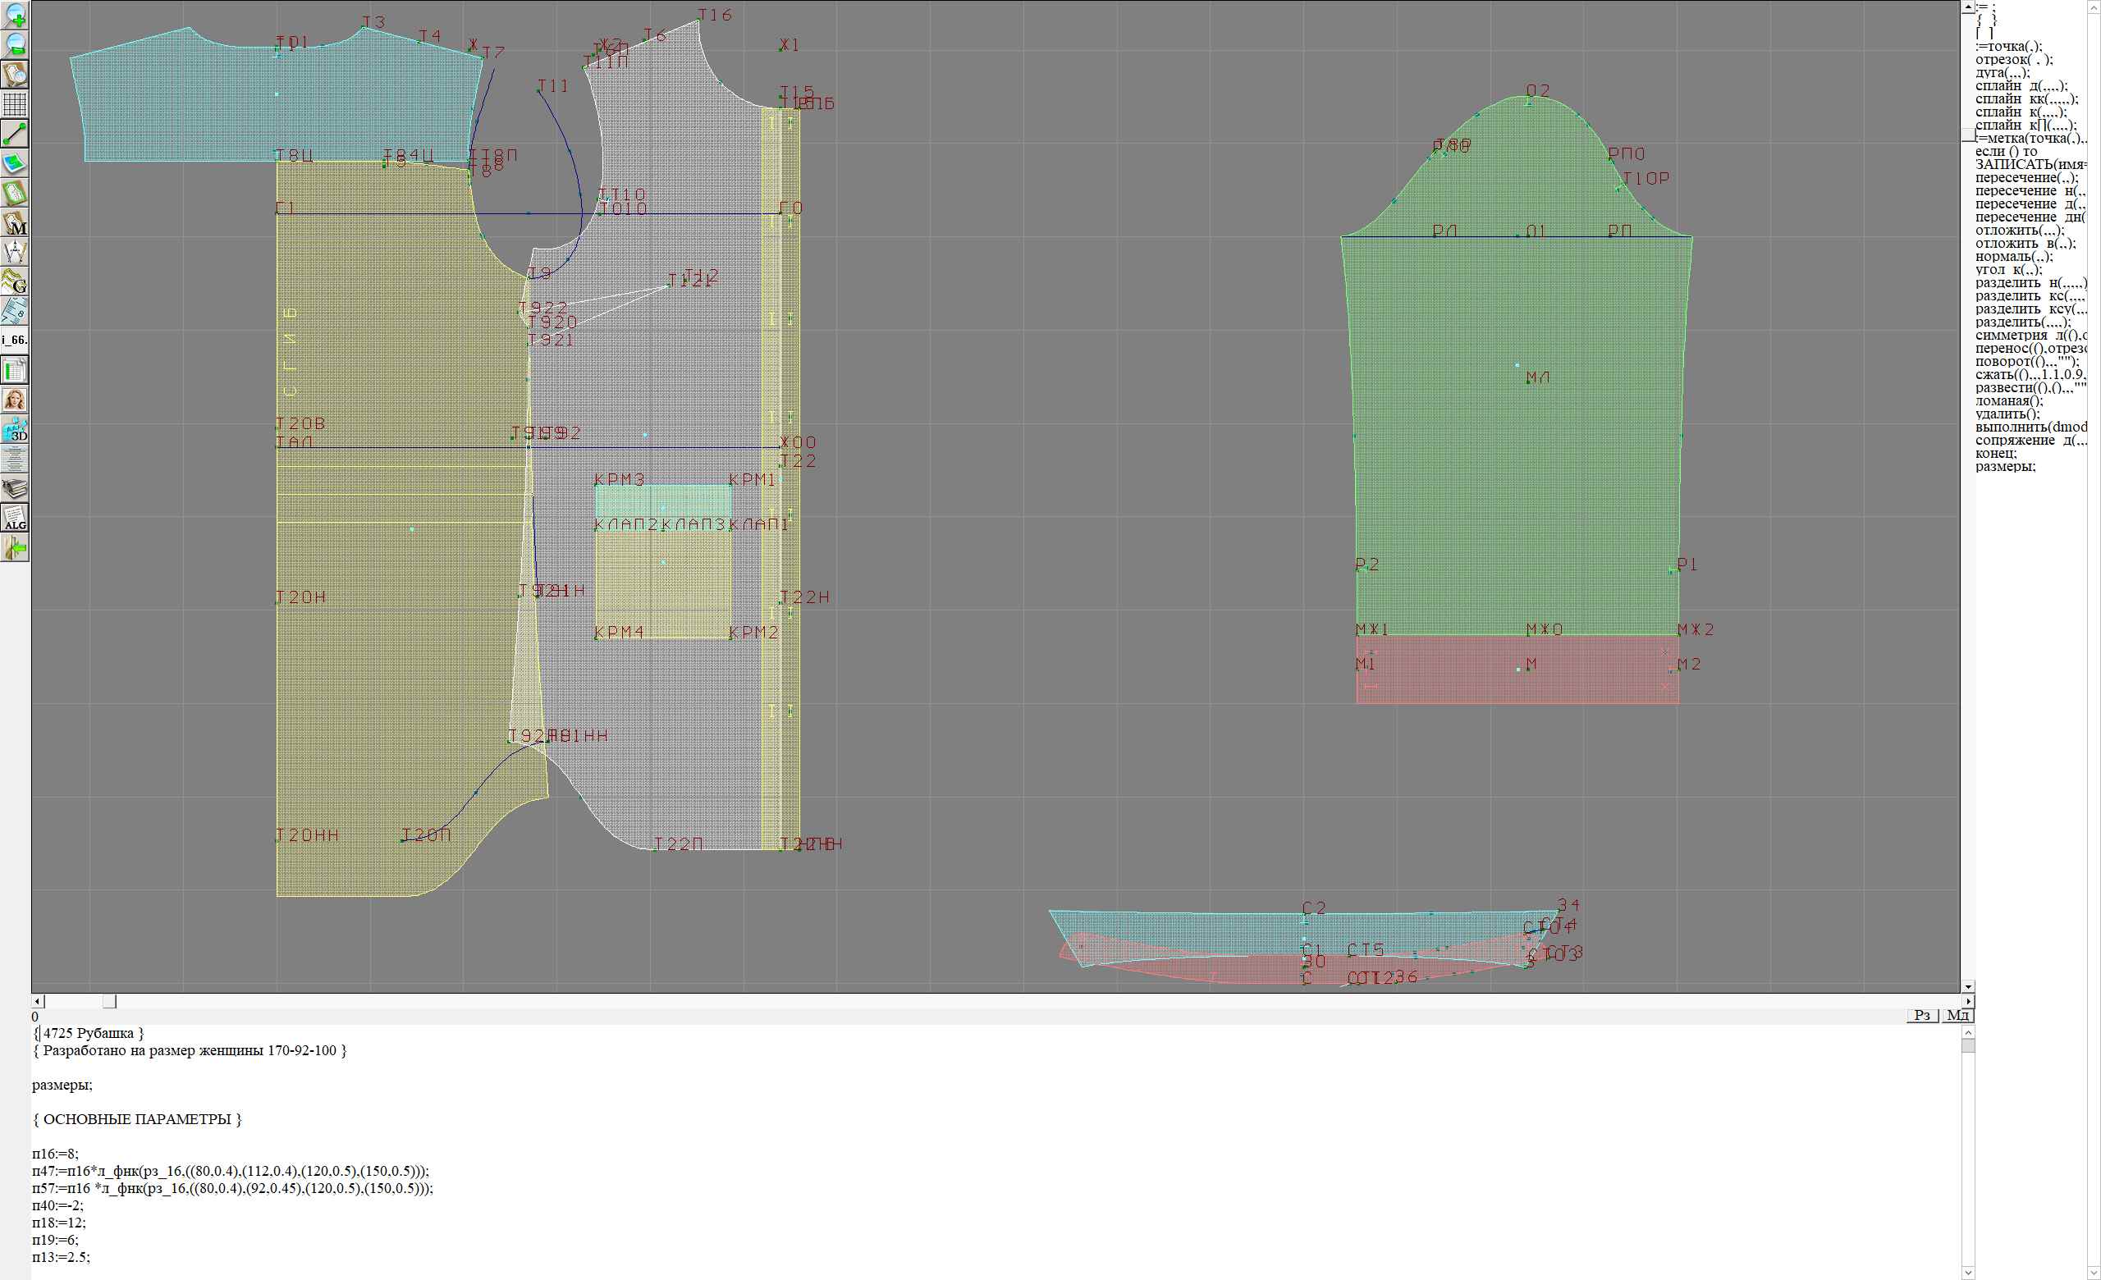Click the pattern grading G icon

16,281
